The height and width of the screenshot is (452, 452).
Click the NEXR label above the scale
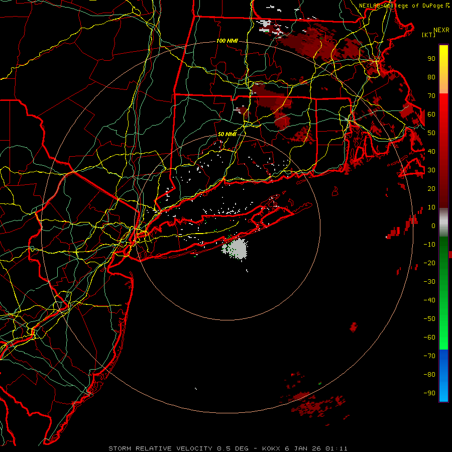pyautogui.click(x=441, y=30)
